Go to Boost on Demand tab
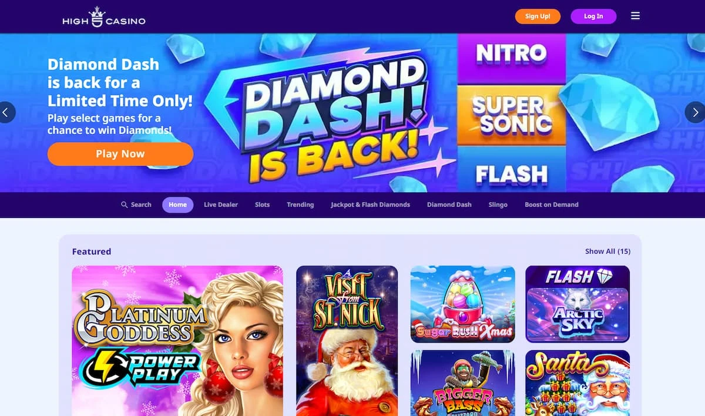The width and height of the screenshot is (705, 416). 552,204
